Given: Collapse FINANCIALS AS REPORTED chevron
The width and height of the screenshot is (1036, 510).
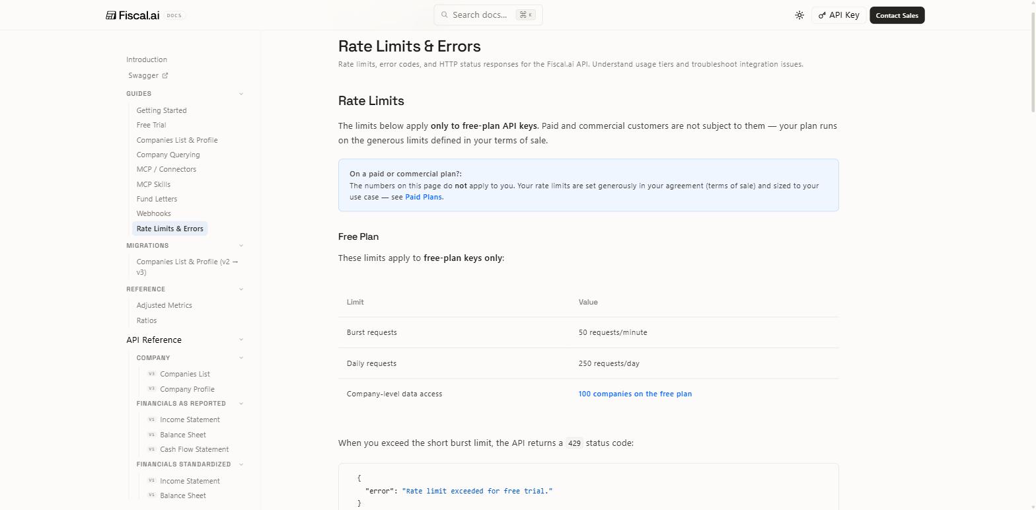Looking at the screenshot, I should point(241,404).
